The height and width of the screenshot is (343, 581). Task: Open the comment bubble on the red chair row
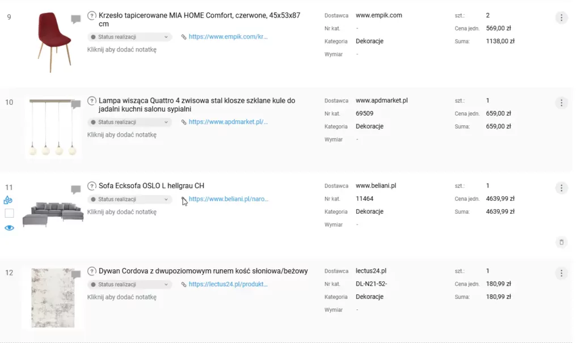click(75, 19)
